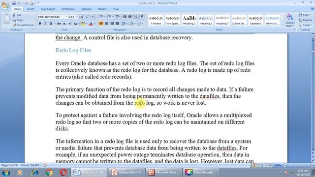This screenshot has width=315, height=177.
Task: Switch to syllabus_BCA PDF taskbar window
Action: 127,173
